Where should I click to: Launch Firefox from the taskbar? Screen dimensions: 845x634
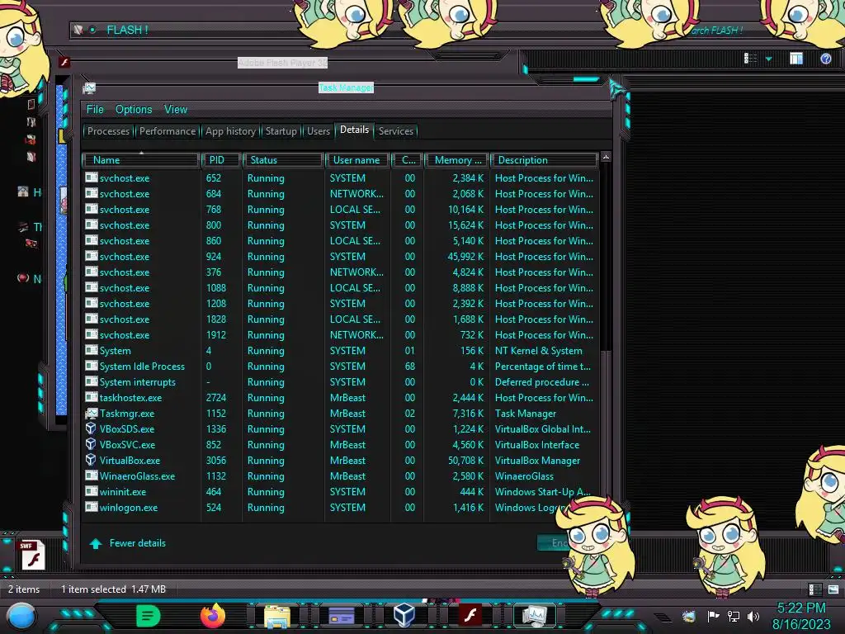coord(213,616)
